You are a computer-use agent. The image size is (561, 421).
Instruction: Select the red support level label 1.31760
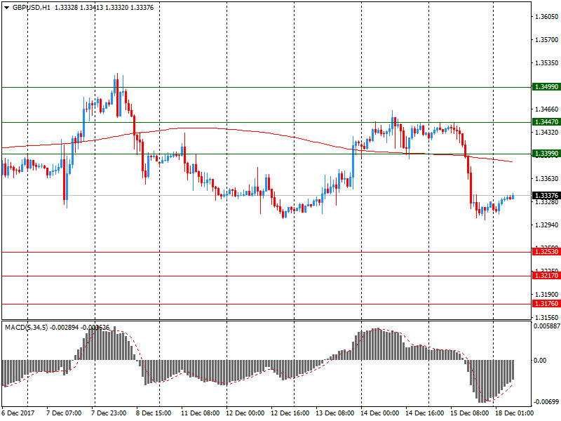click(x=546, y=304)
